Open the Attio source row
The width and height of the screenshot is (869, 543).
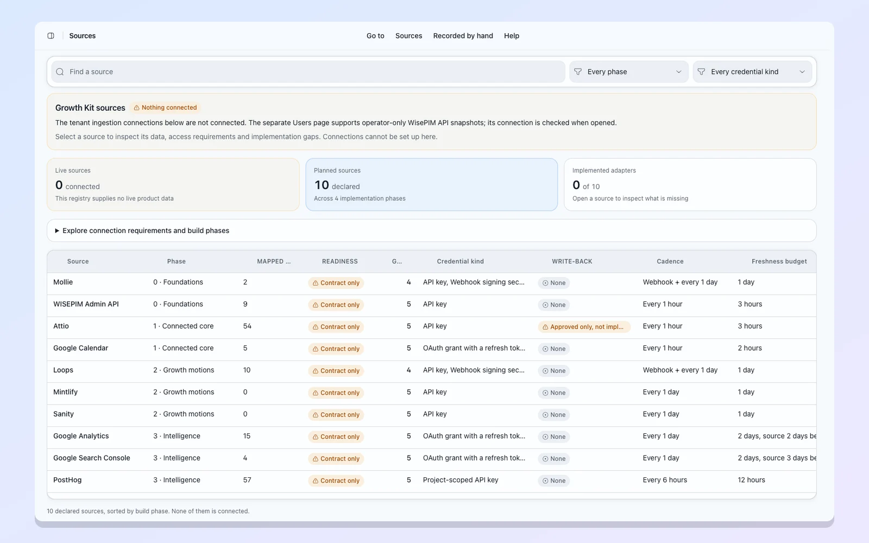[x=431, y=327]
